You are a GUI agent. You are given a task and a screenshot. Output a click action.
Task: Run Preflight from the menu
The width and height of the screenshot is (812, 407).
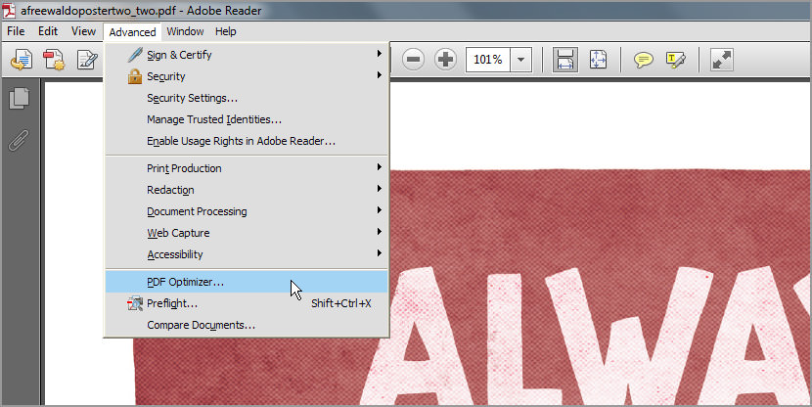click(x=247, y=303)
